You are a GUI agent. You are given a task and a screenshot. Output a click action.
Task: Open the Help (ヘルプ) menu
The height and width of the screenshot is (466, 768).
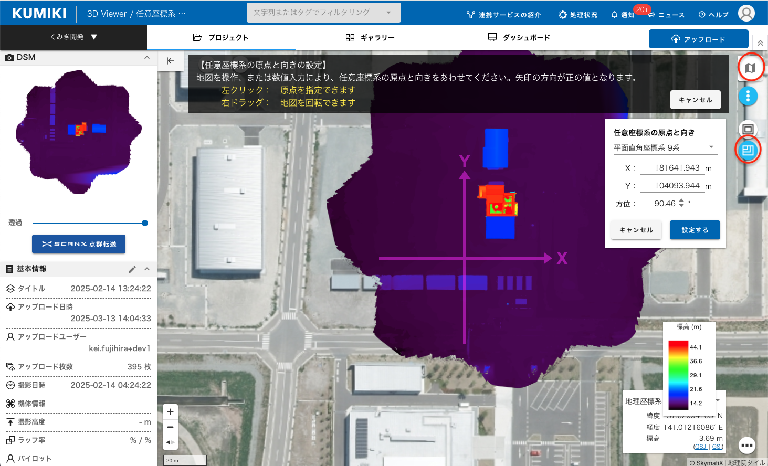[x=713, y=15]
